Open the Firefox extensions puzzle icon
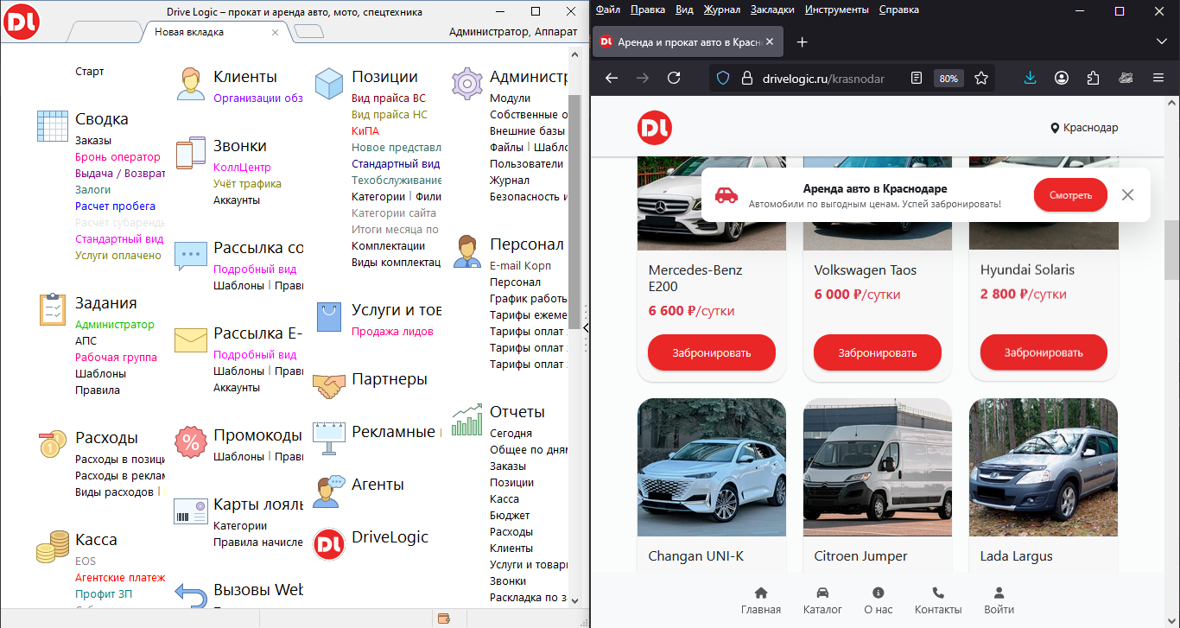The height and width of the screenshot is (628, 1180). point(1094,78)
